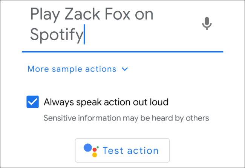The width and height of the screenshot is (245, 168).
Task: Tap the microphone voice input icon
Action: click(206, 24)
